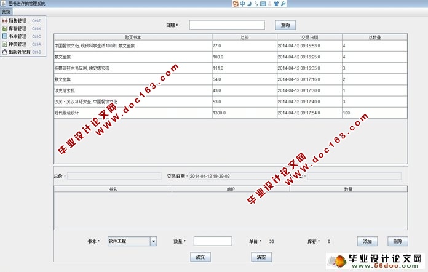Select the row dated 2014-04-12 09:17:16.0

click(x=231, y=79)
